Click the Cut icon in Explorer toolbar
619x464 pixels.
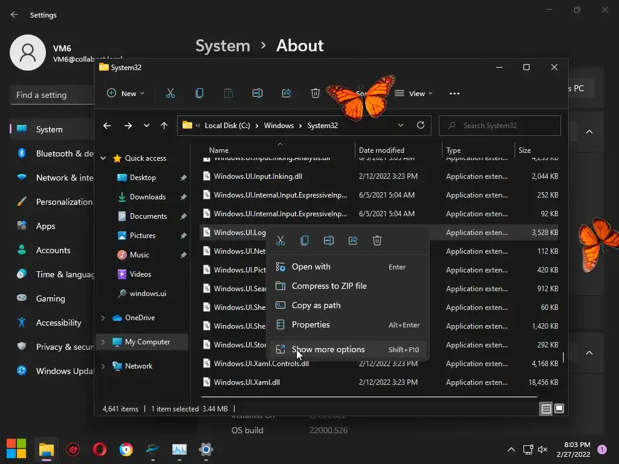coord(170,94)
